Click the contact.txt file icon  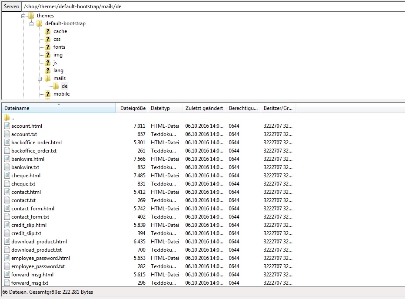(7, 200)
